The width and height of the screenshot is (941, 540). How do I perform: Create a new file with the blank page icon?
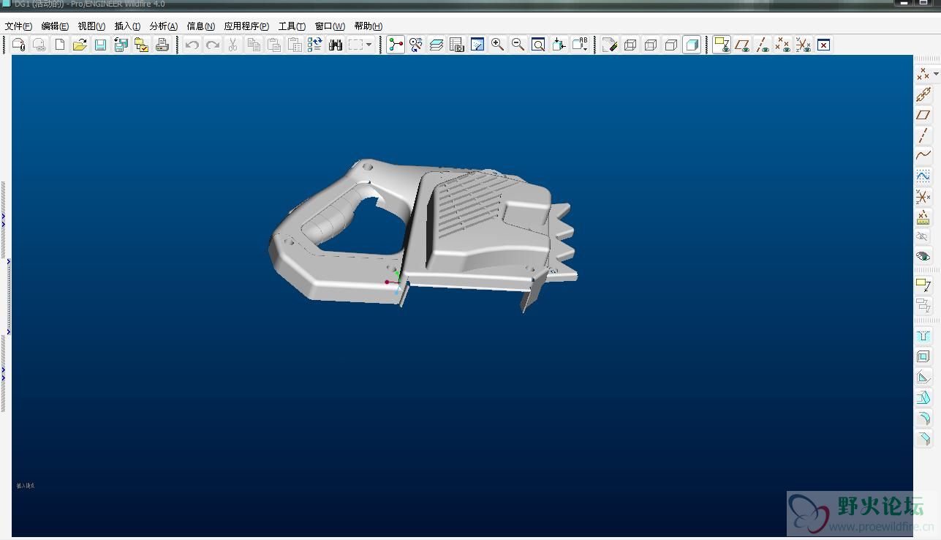(60, 45)
